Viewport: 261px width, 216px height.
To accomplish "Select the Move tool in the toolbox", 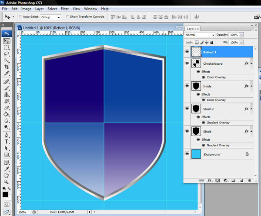I will coord(7,41).
